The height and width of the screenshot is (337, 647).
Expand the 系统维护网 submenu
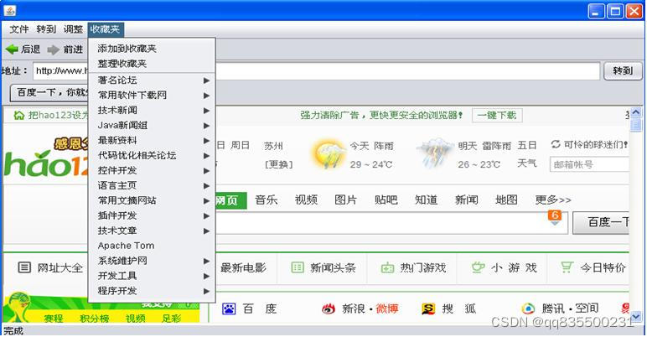(152, 261)
